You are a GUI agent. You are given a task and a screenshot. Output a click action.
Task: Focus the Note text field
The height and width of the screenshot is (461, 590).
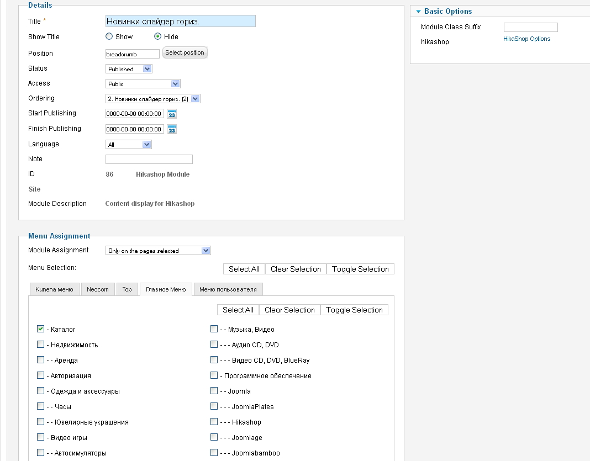click(149, 159)
